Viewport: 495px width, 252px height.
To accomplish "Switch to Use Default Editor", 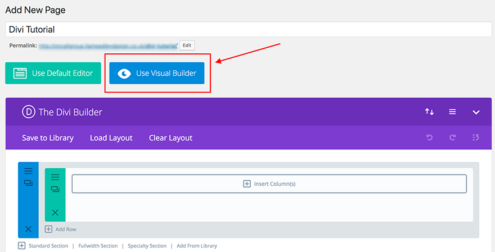I will pyautogui.click(x=53, y=73).
